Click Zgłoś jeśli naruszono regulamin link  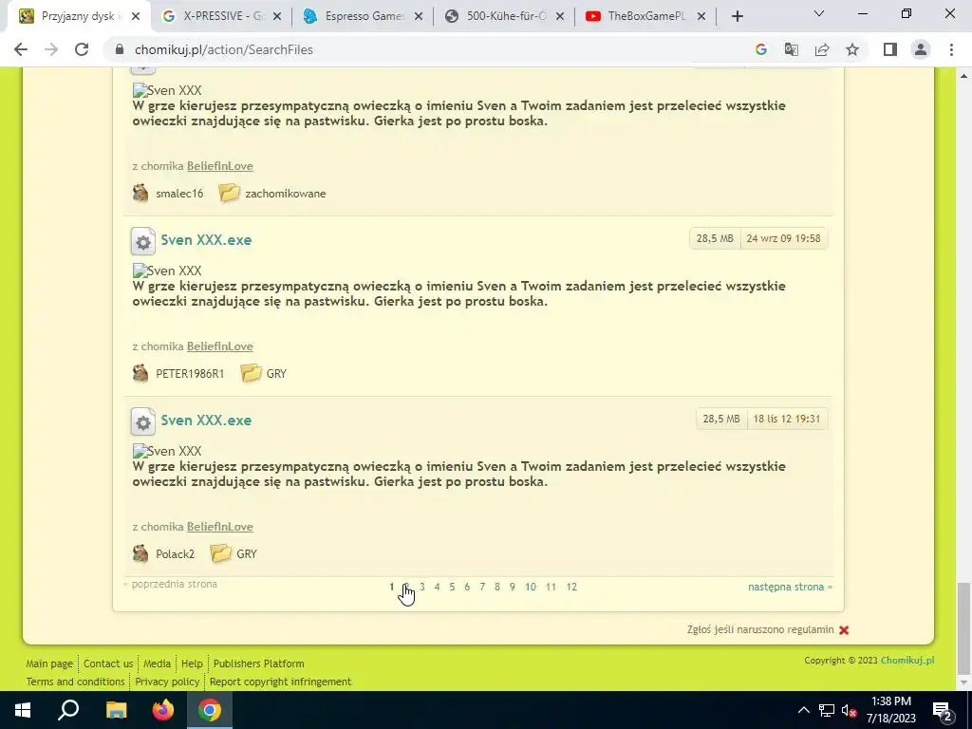760,630
